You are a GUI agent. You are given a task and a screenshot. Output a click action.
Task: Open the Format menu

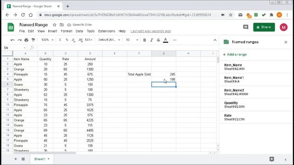(x=66, y=31)
